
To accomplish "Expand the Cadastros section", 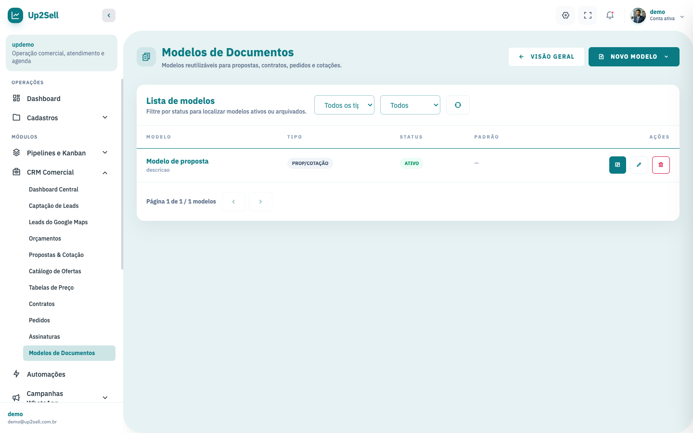I will pos(62,118).
